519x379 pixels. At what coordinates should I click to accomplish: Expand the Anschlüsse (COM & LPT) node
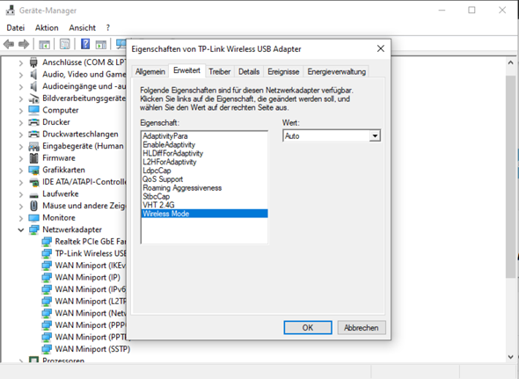pyautogui.click(x=21, y=62)
